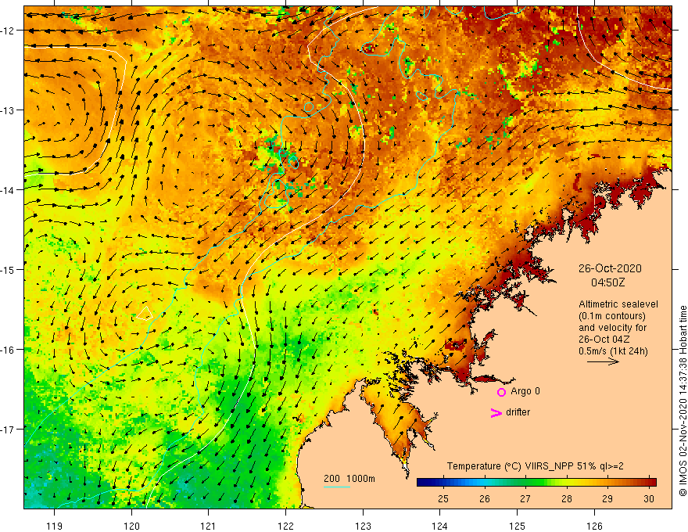Click the 29 tick on the temperature scale
This screenshot has width=688, height=532.
(x=607, y=498)
